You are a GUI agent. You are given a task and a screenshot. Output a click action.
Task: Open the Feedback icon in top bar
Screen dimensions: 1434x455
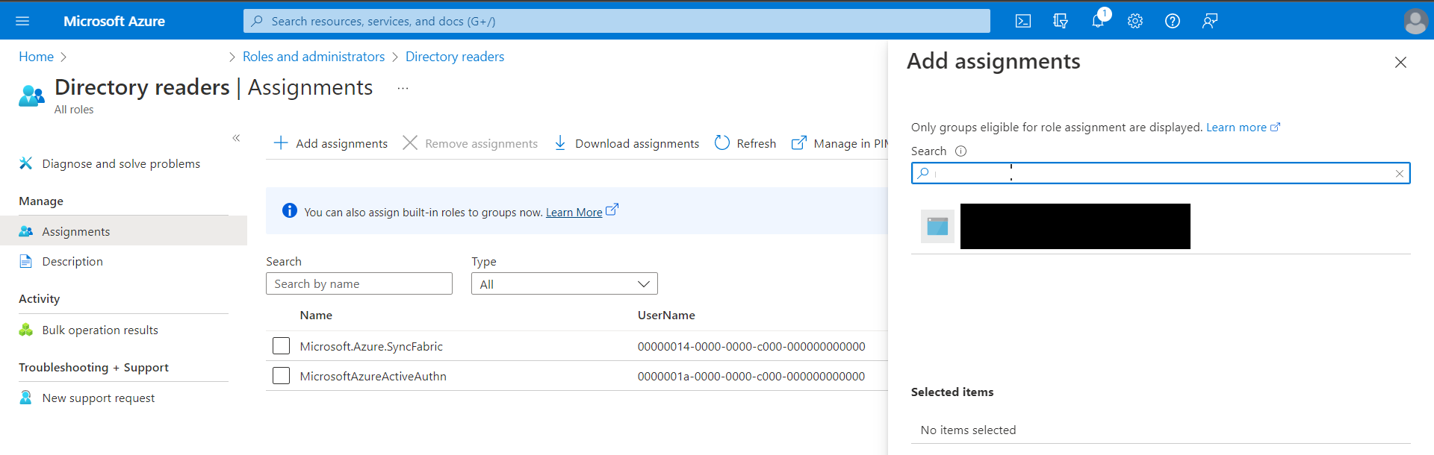coord(1210,21)
